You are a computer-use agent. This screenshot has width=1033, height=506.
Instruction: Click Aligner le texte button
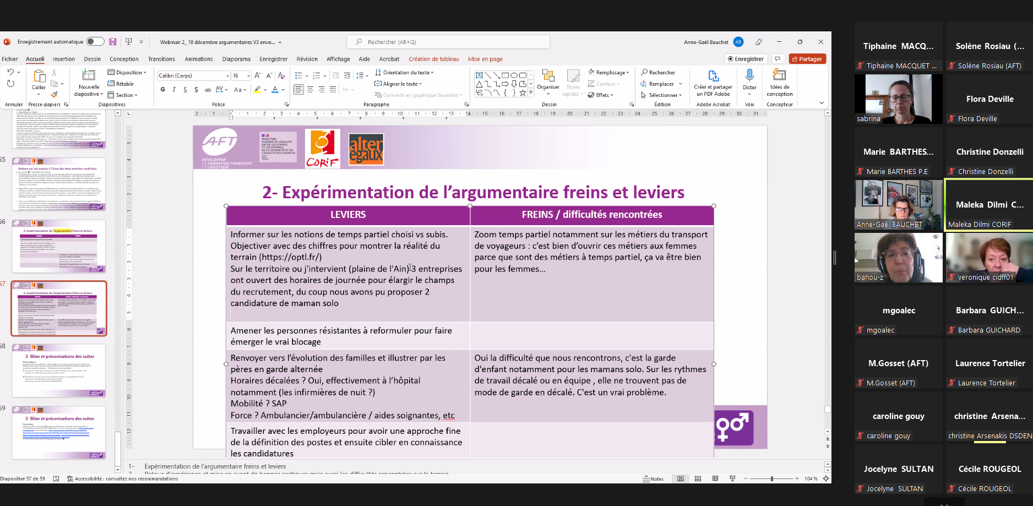click(x=398, y=84)
